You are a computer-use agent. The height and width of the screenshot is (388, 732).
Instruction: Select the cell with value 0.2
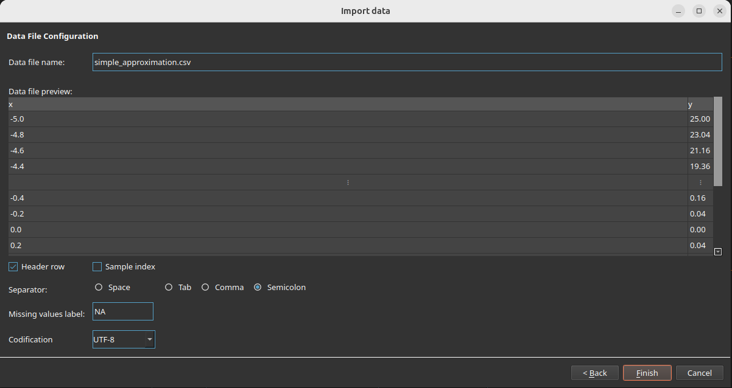coord(348,246)
